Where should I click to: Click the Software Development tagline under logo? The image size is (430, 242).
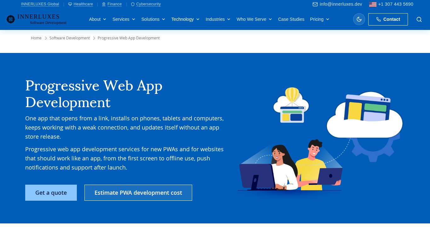48,23
